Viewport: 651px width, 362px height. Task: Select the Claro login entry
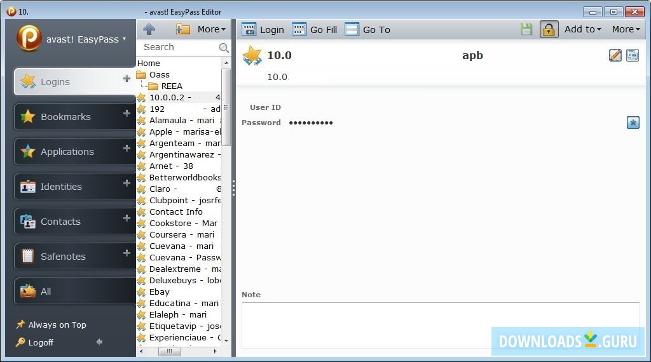[x=179, y=189]
